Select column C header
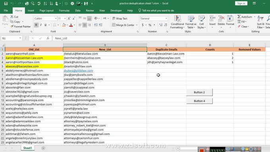This screenshot has width=270, height=152. [166, 45]
